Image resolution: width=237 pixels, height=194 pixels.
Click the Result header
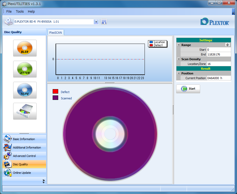[x=204, y=69]
